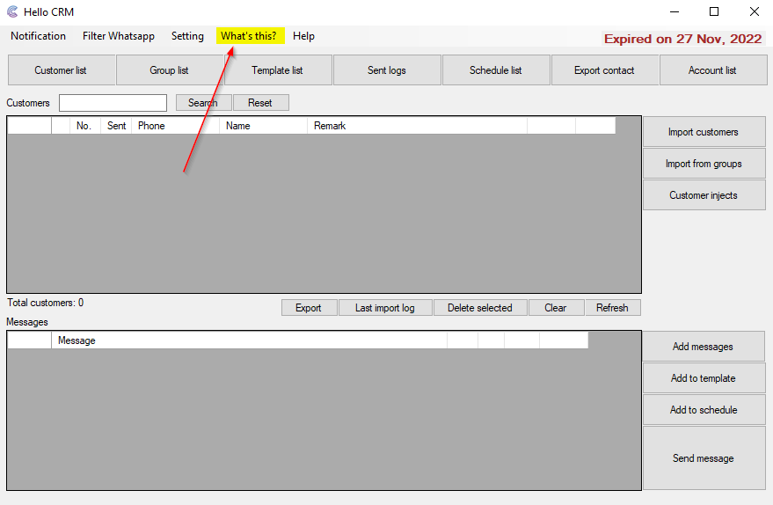Open the Setting menu
This screenshot has height=505, width=773.
tap(187, 36)
